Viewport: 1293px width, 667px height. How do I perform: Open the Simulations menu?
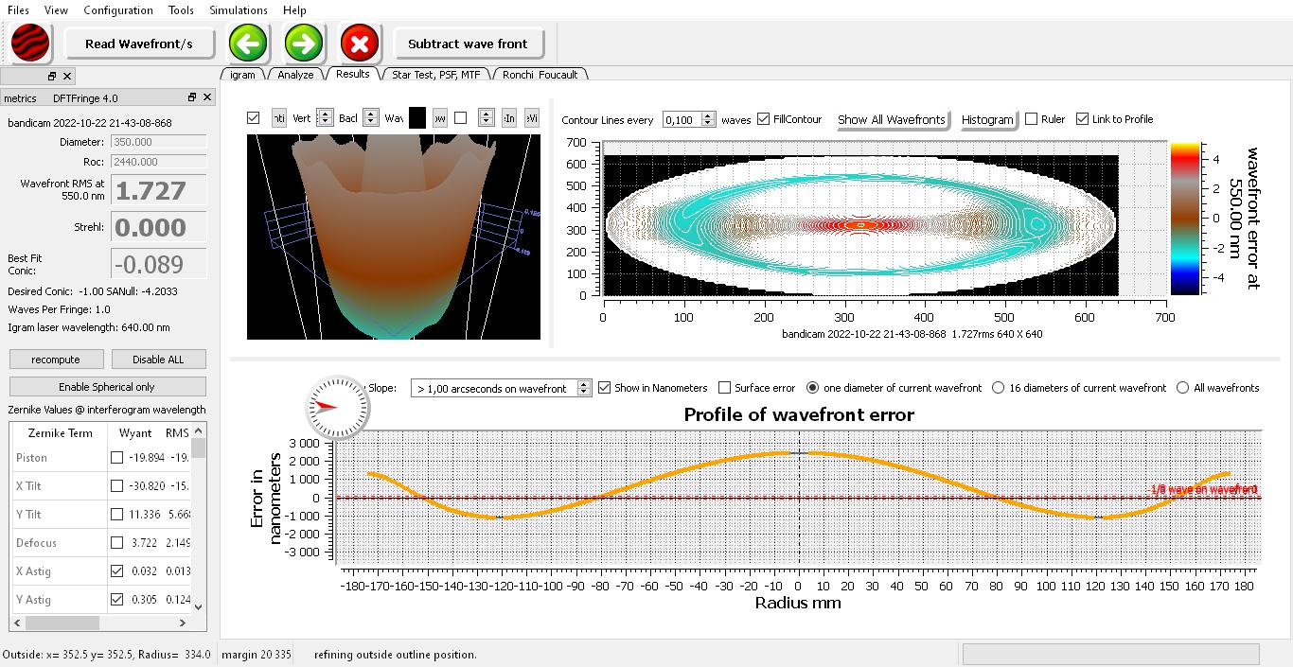click(238, 10)
